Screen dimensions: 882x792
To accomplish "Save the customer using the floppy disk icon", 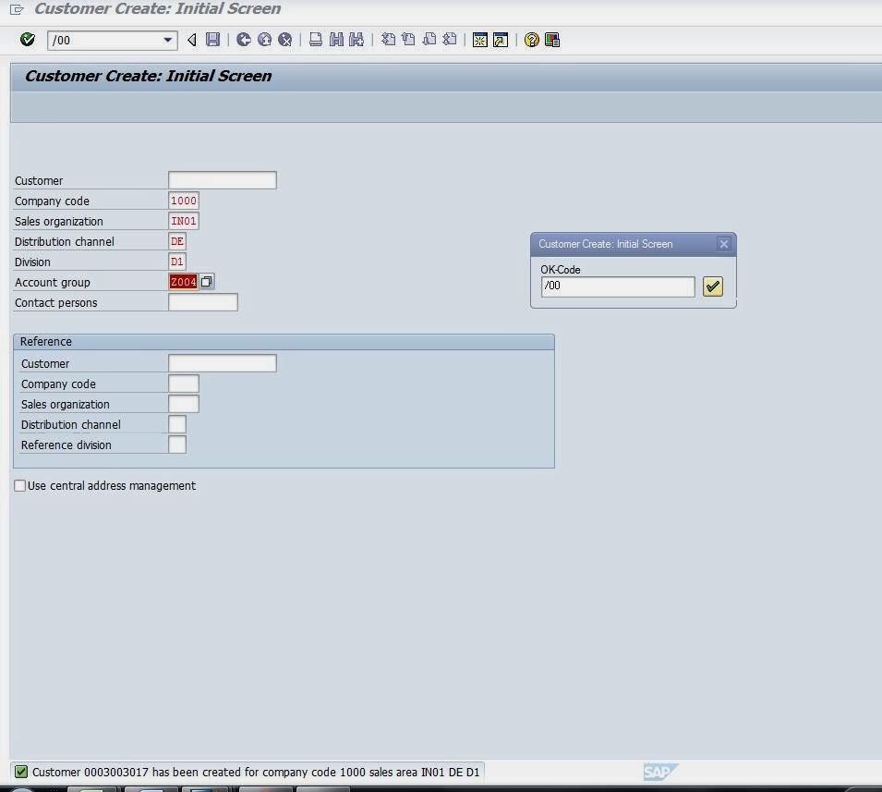I will (213, 40).
